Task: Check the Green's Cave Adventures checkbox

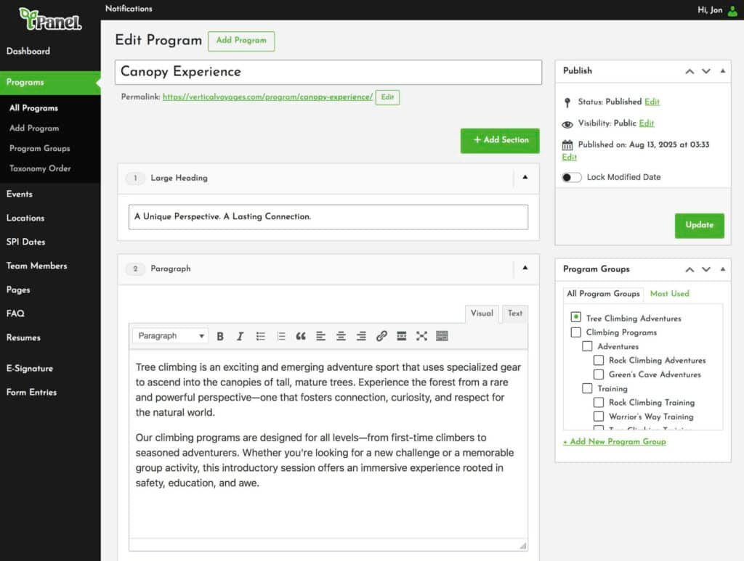Action: (599, 374)
